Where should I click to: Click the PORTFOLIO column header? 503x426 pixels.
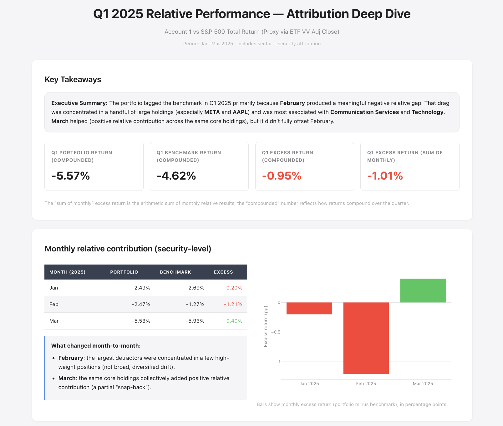pyautogui.click(x=124, y=272)
